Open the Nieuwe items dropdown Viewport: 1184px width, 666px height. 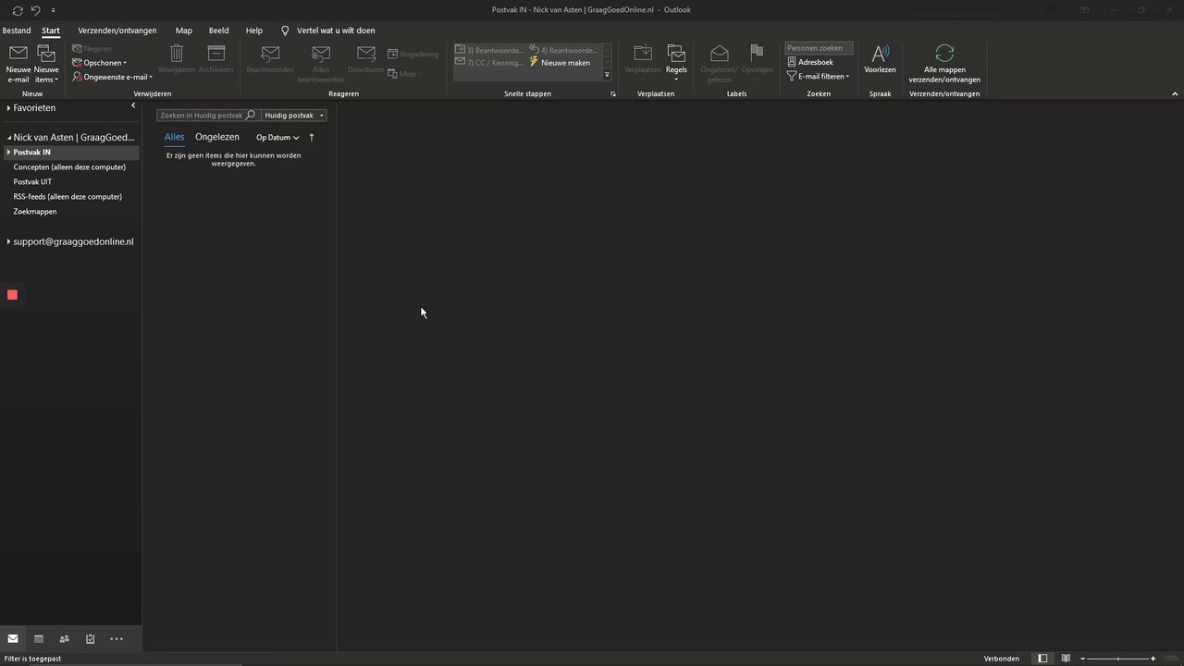click(45, 64)
